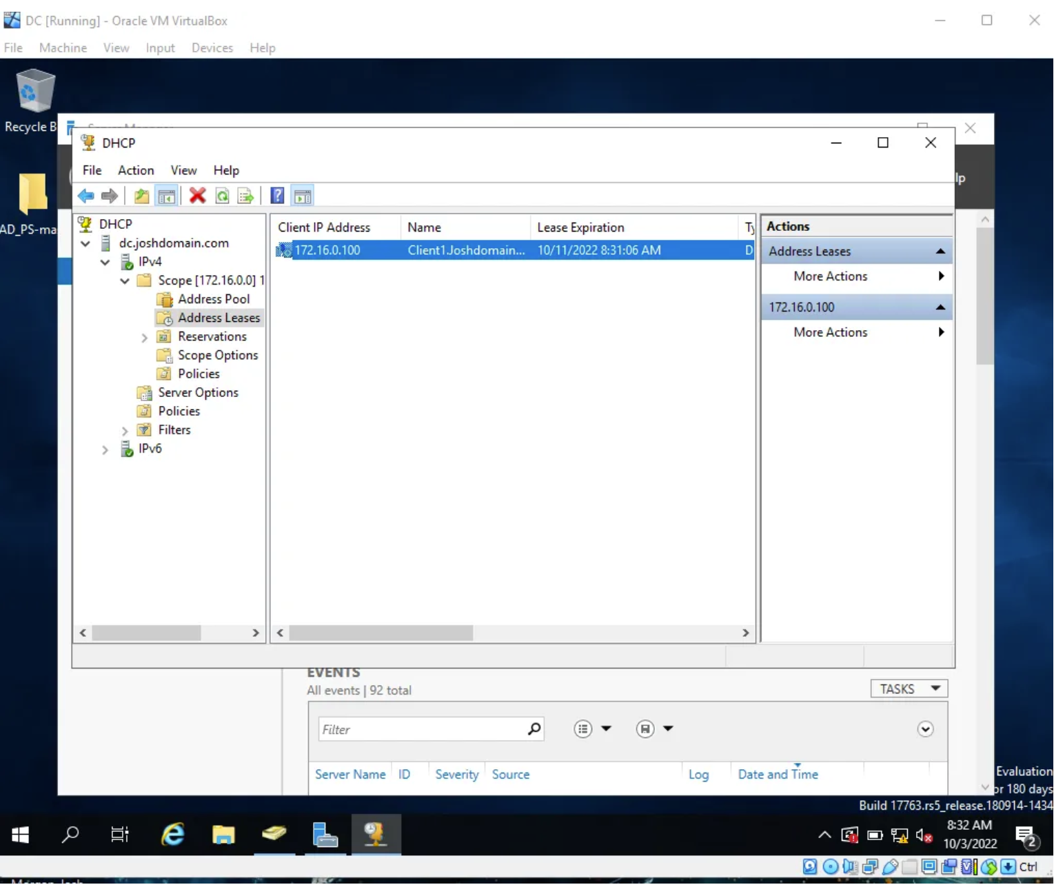Open the VirtualBox Devices menu
The height and width of the screenshot is (887, 1054).
(212, 48)
